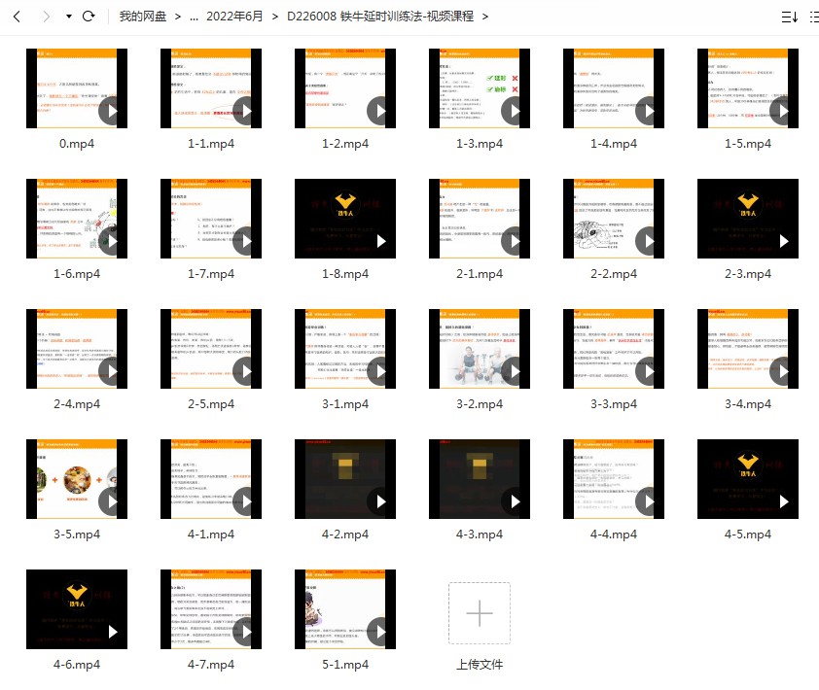
Task: Click the back navigation arrow
Action: pos(17,17)
